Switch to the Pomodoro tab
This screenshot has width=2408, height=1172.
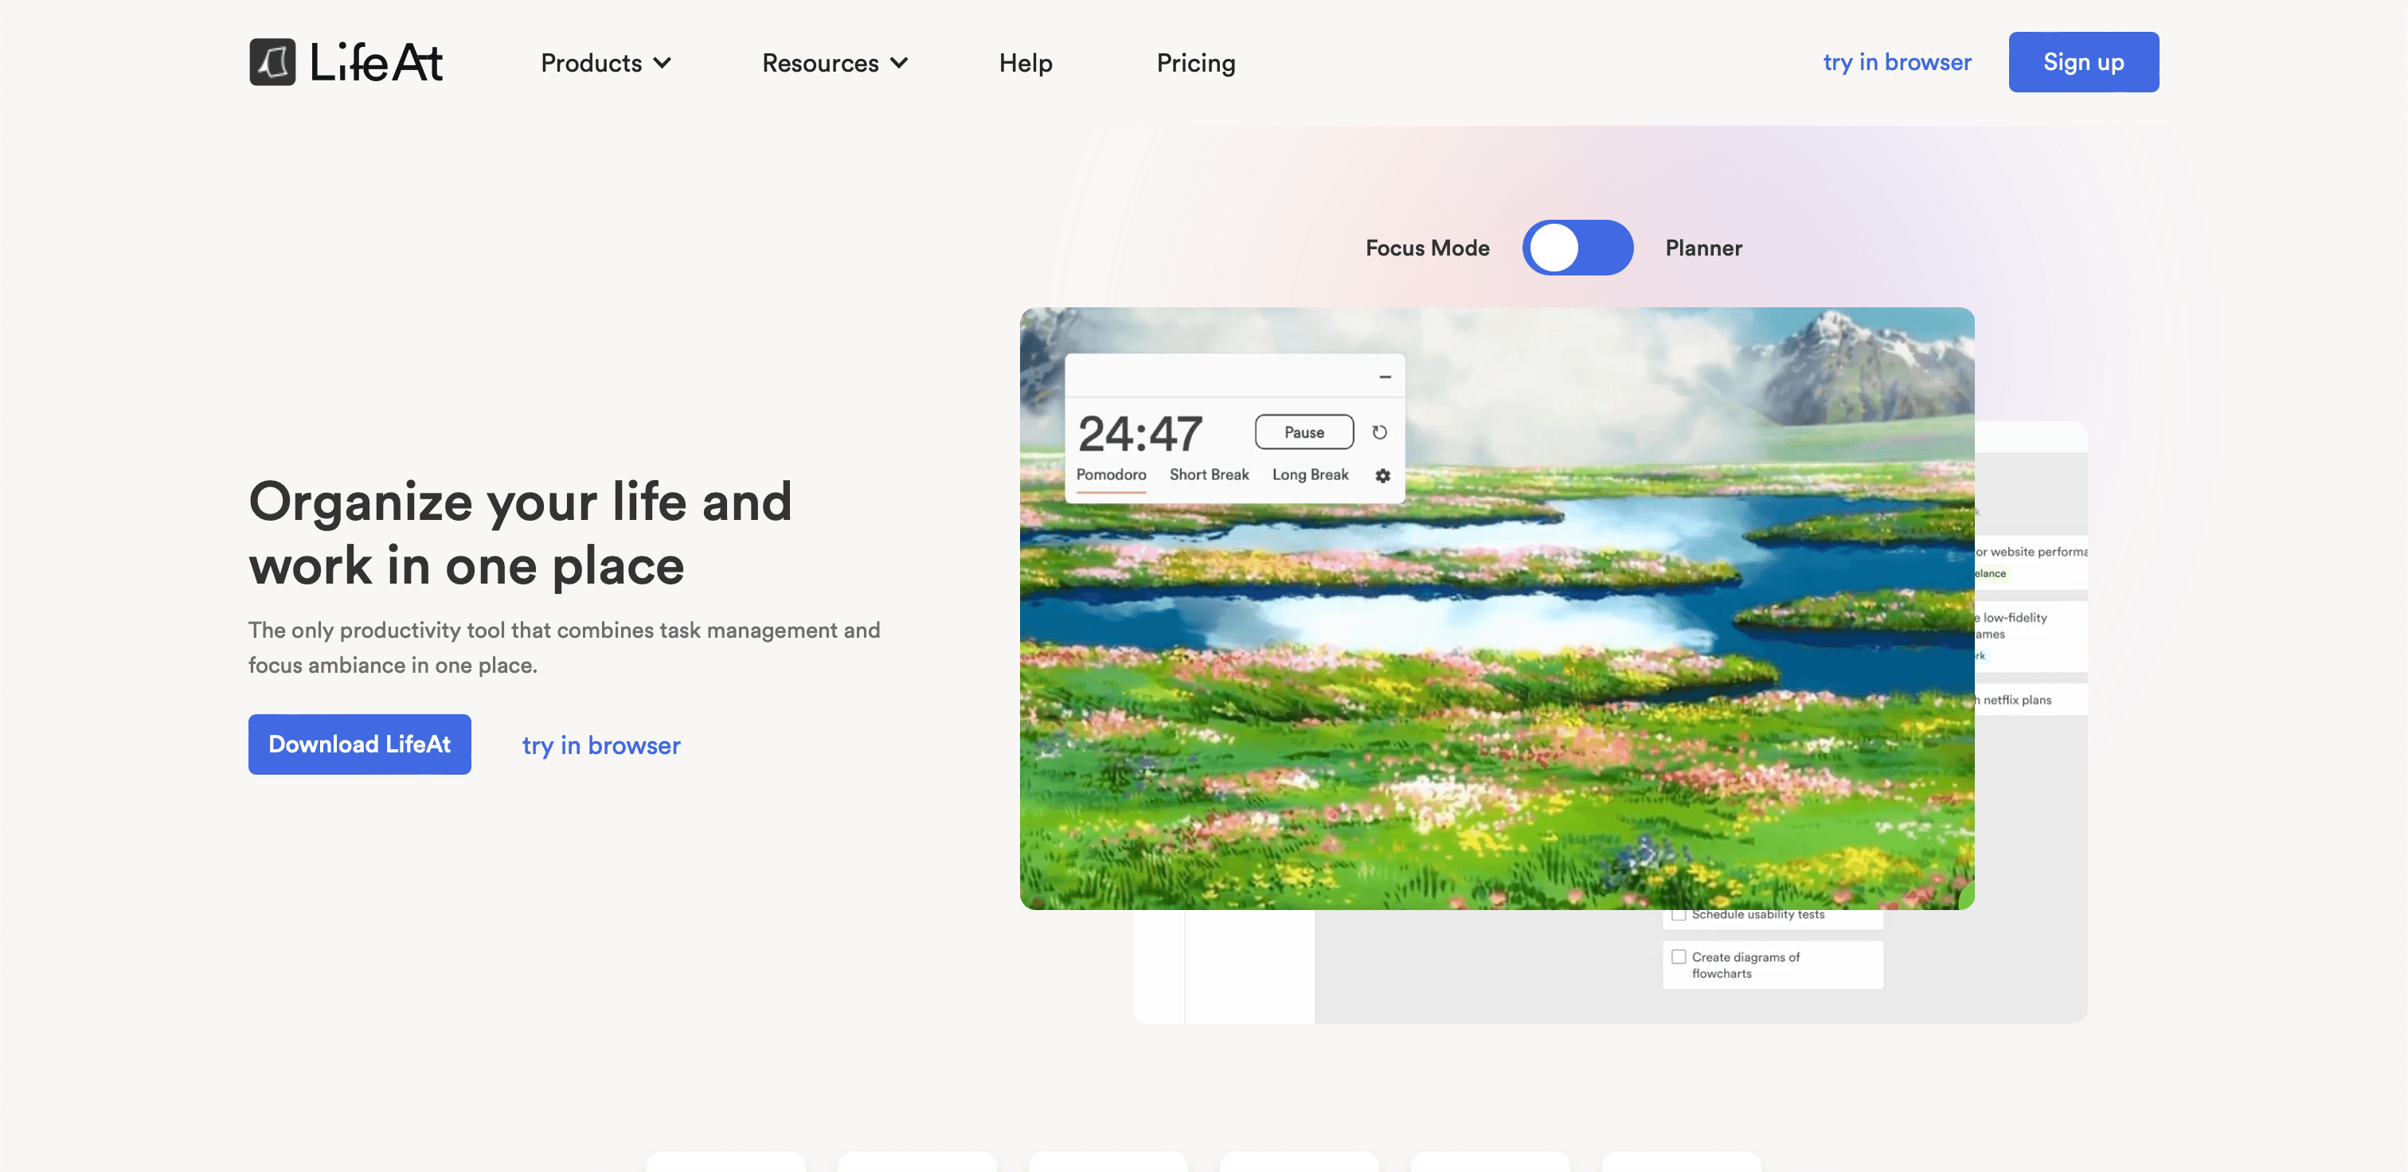[1111, 475]
